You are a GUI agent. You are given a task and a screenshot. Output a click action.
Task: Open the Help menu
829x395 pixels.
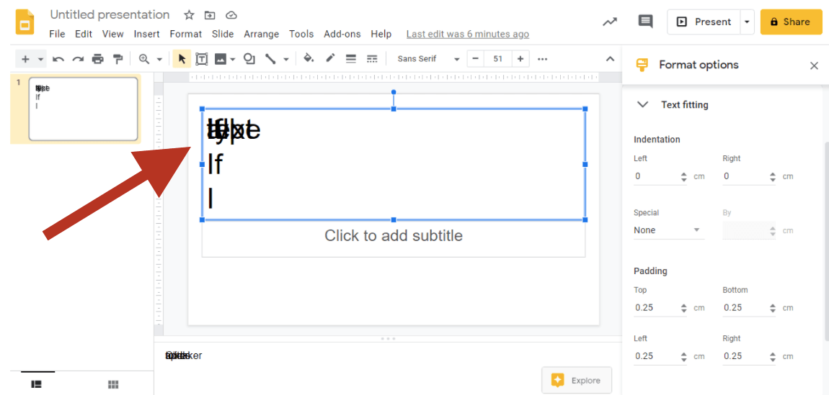coord(381,35)
